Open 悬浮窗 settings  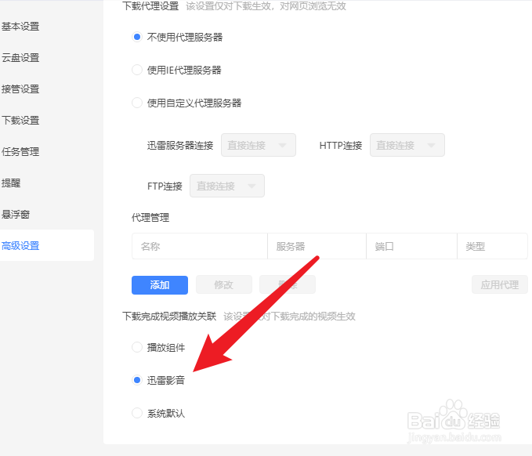pos(16,215)
